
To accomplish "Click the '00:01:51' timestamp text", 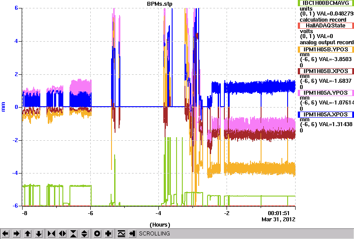I will point(279,213).
